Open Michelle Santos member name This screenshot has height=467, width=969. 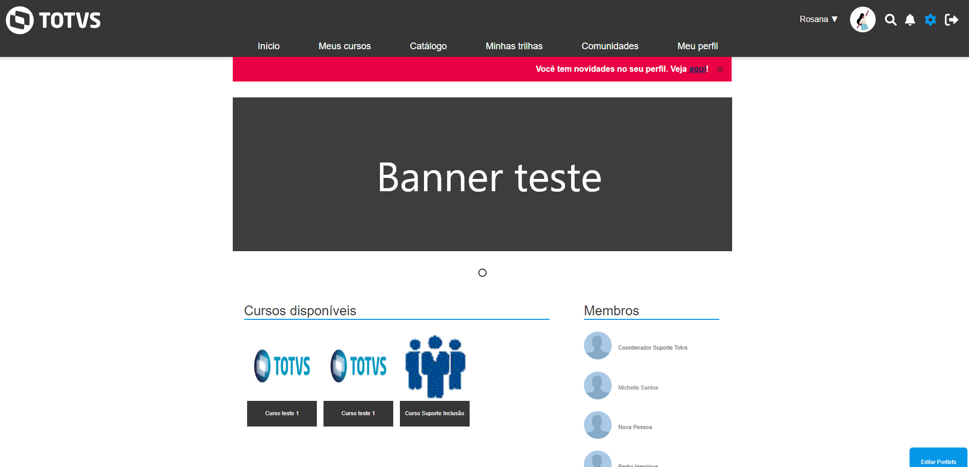pyautogui.click(x=638, y=388)
